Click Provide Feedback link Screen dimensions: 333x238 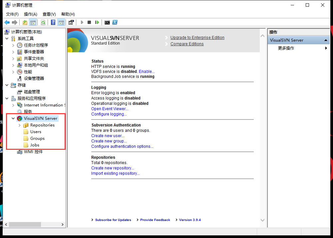(155, 220)
